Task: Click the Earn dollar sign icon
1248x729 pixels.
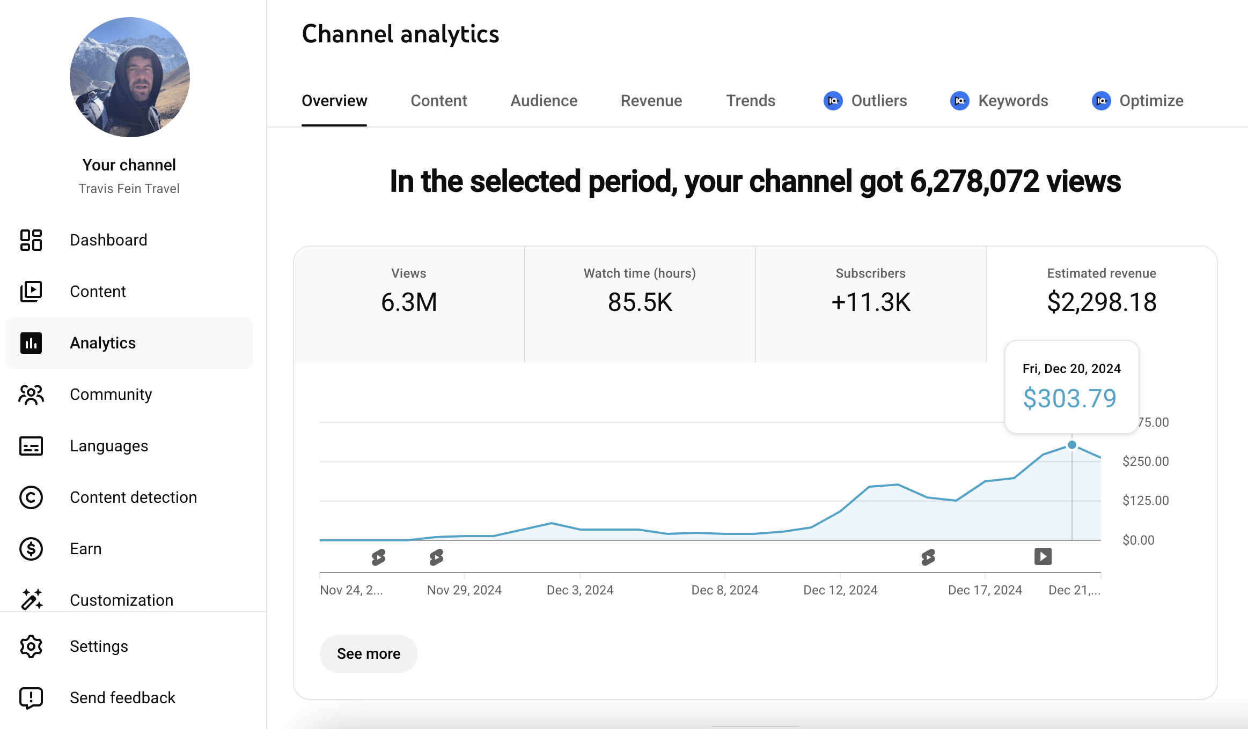Action: 31,549
